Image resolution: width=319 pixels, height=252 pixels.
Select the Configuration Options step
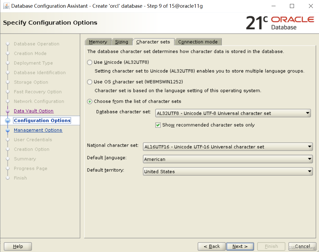(x=42, y=121)
